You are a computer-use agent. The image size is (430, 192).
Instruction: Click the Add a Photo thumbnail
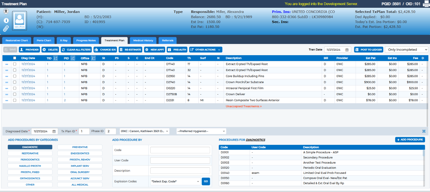click(20, 21)
